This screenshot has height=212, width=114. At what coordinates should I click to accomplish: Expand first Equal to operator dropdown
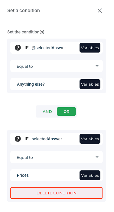[57, 66]
